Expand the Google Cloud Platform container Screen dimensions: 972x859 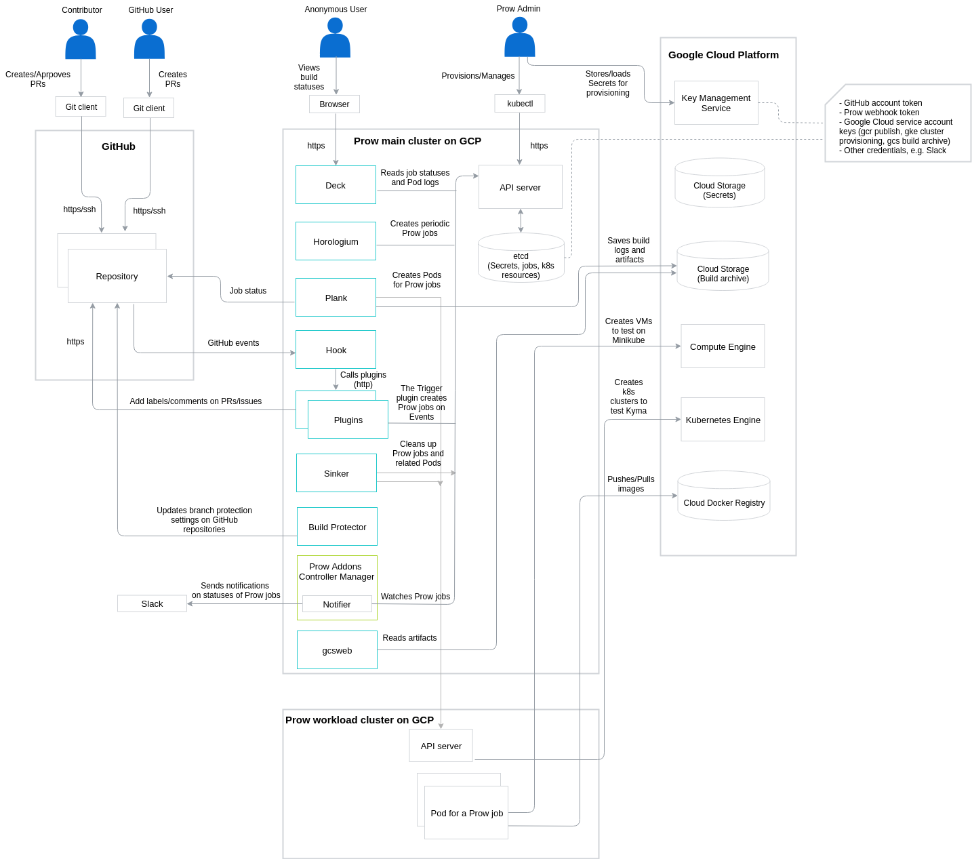pyautogui.click(x=723, y=55)
